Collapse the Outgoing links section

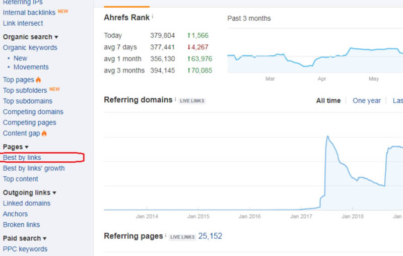tap(30, 193)
